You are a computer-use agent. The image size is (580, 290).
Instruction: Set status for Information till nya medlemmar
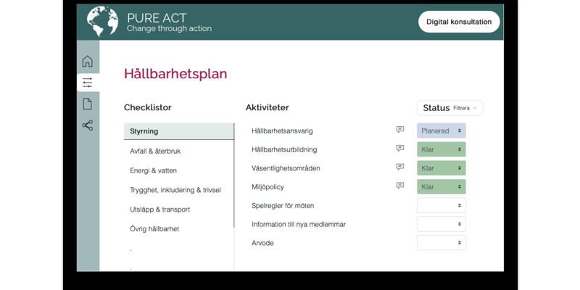pyautogui.click(x=441, y=224)
